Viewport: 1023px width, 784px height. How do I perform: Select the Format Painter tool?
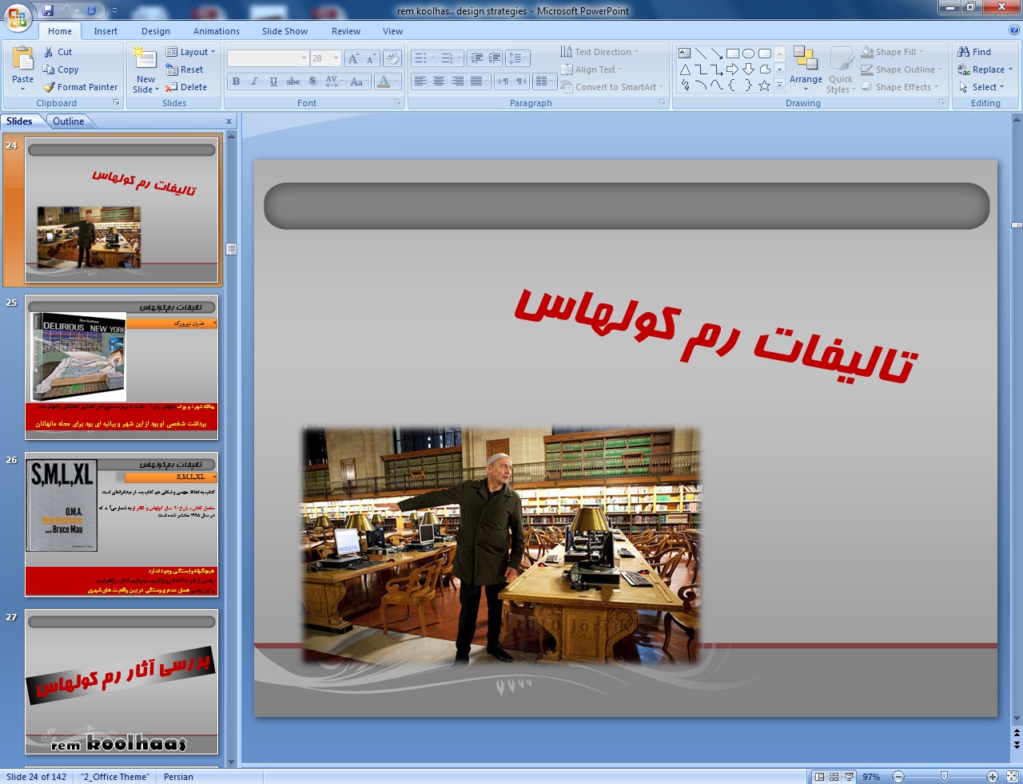[x=80, y=87]
